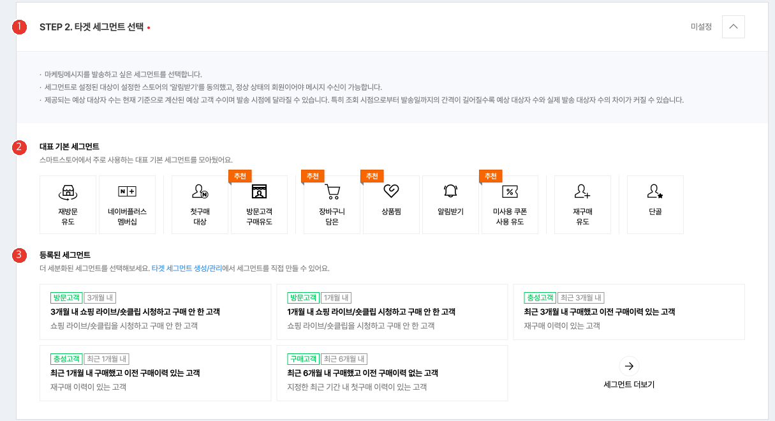Click the 세그먼트 더보기 text label

(x=629, y=385)
